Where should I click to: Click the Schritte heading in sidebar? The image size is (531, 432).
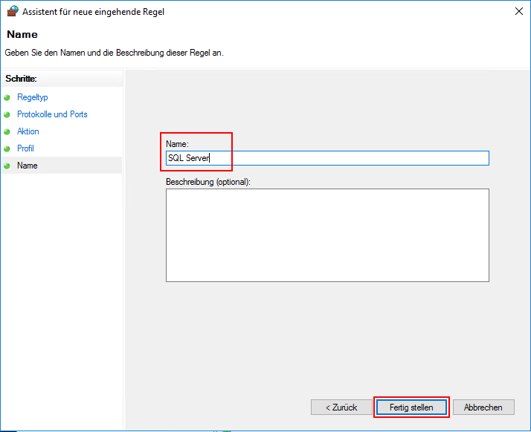[x=21, y=79]
